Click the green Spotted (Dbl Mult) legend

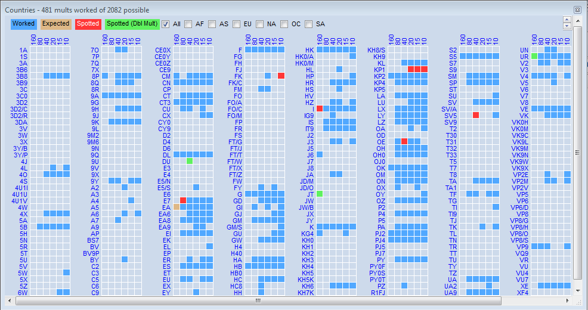132,24
